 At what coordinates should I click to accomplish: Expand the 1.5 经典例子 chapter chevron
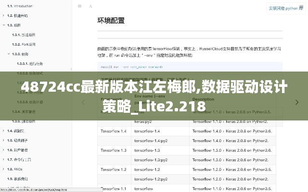(3, 140)
